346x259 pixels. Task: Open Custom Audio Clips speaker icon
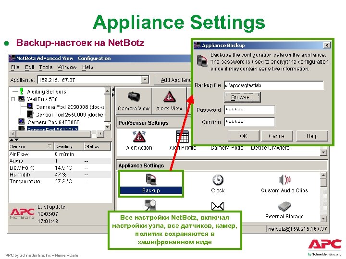pos(284,180)
